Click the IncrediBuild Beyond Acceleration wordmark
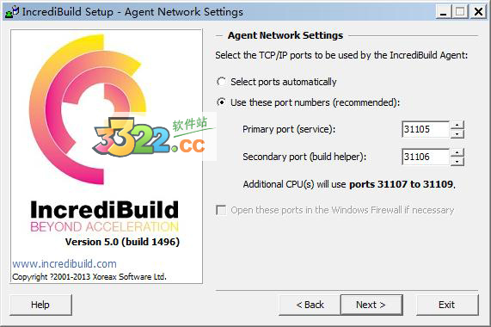Screen dimensions: 491x327 105,216
